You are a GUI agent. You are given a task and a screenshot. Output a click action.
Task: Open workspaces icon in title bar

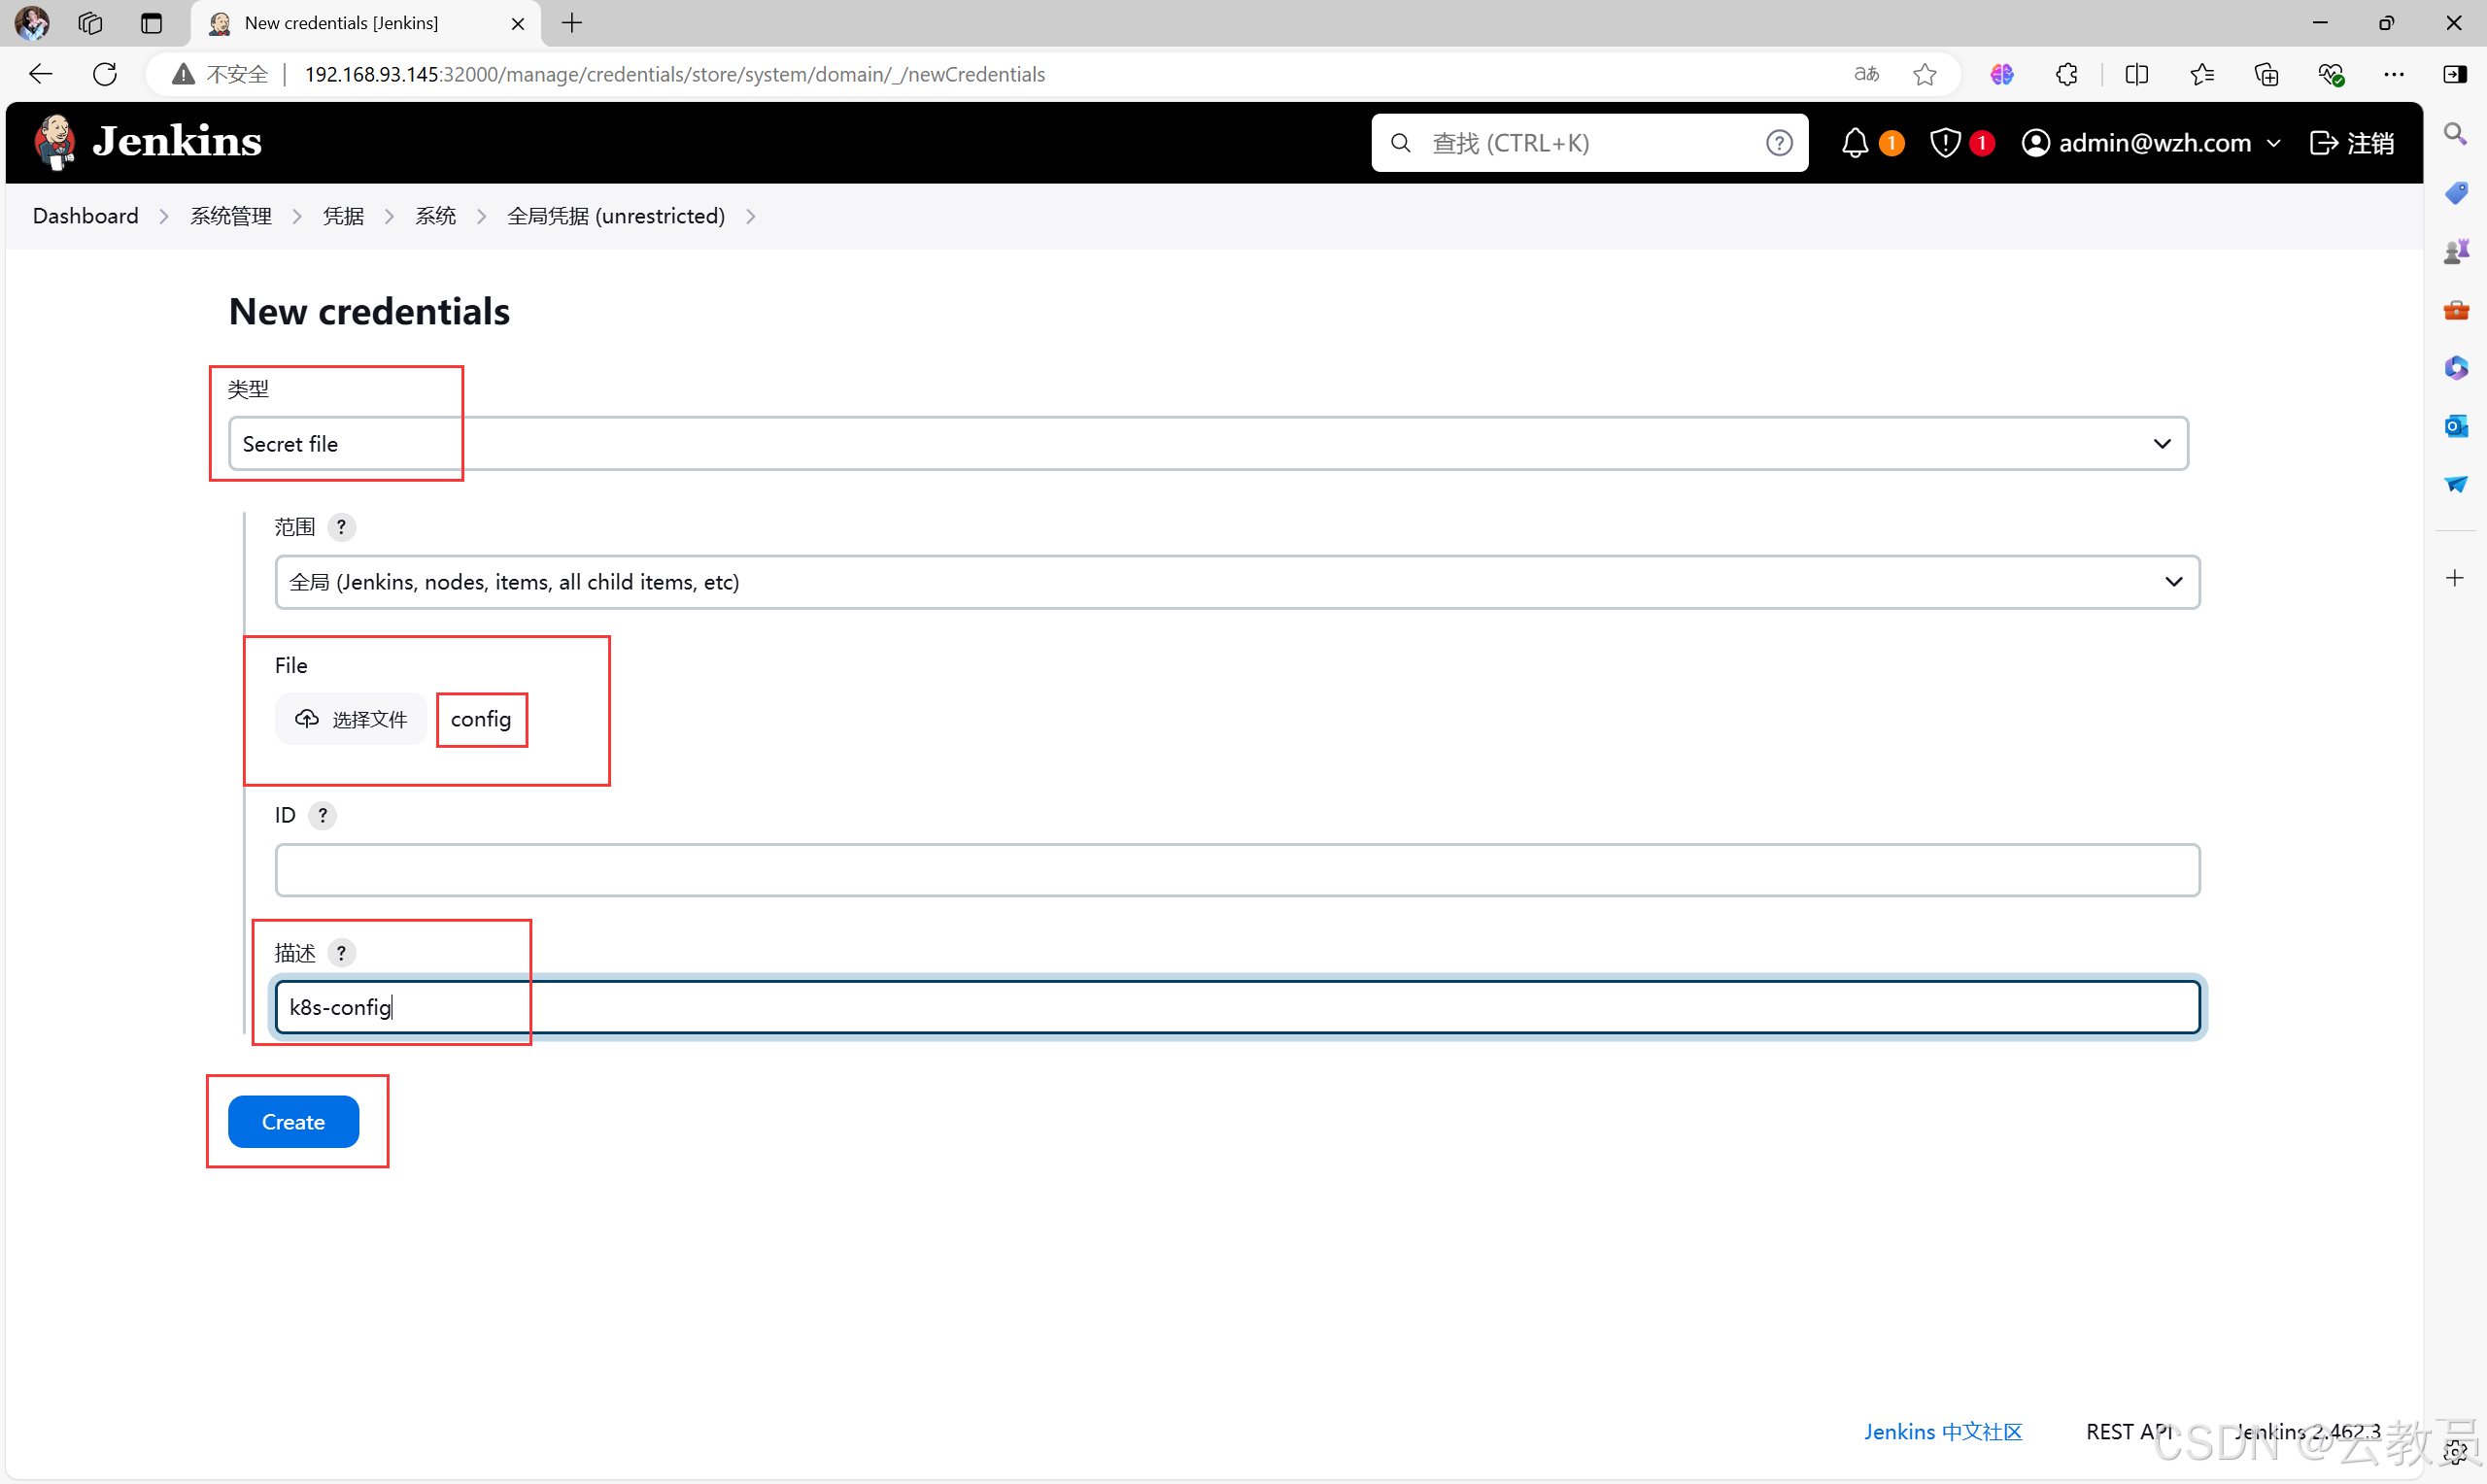(90, 23)
